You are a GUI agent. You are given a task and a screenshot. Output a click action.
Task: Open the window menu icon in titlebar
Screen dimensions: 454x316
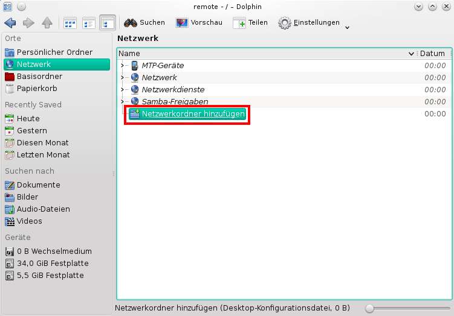click(7, 7)
